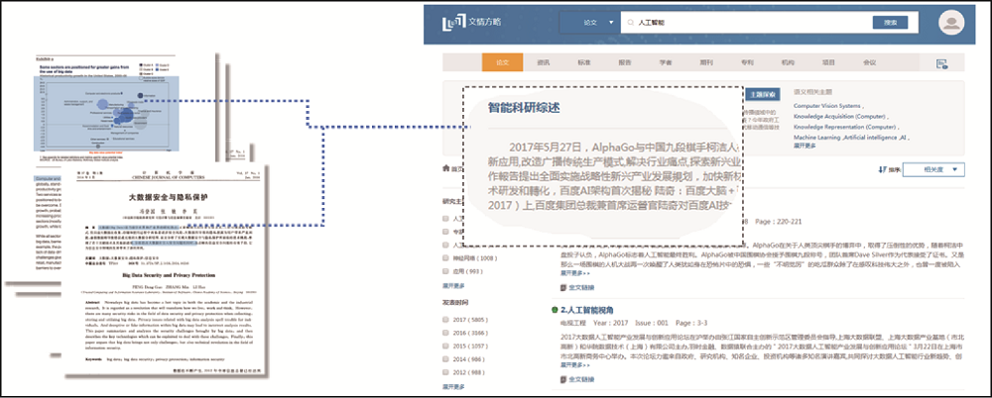Screen dimensions: 992x398
Task: Switch to the 标准 tab
Action: tap(584, 63)
